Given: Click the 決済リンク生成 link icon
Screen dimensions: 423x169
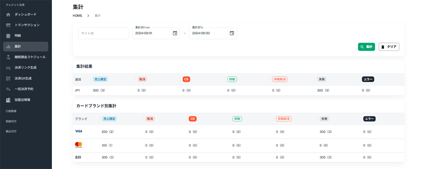Looking at the screenshot, I should click(x=8, y=68).
